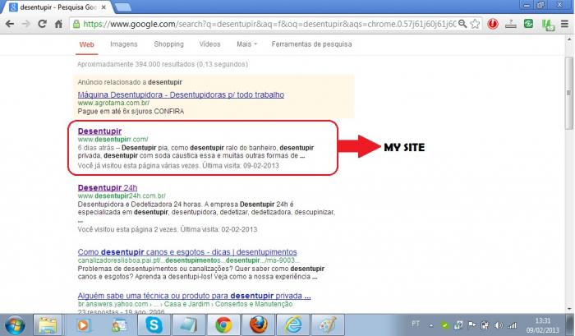
Task: Click the www.desentupir24h.com.br URL text
Action: [x=122, y=196]
